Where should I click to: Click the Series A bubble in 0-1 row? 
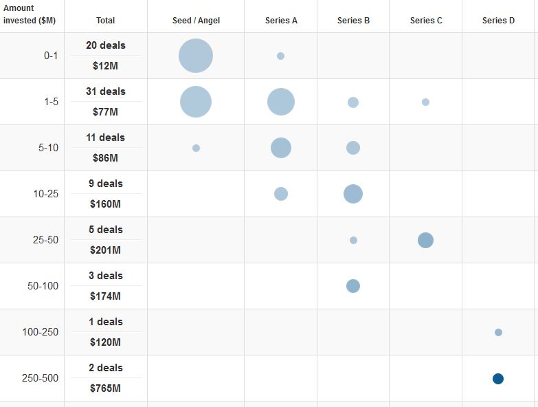click(280, 56)
